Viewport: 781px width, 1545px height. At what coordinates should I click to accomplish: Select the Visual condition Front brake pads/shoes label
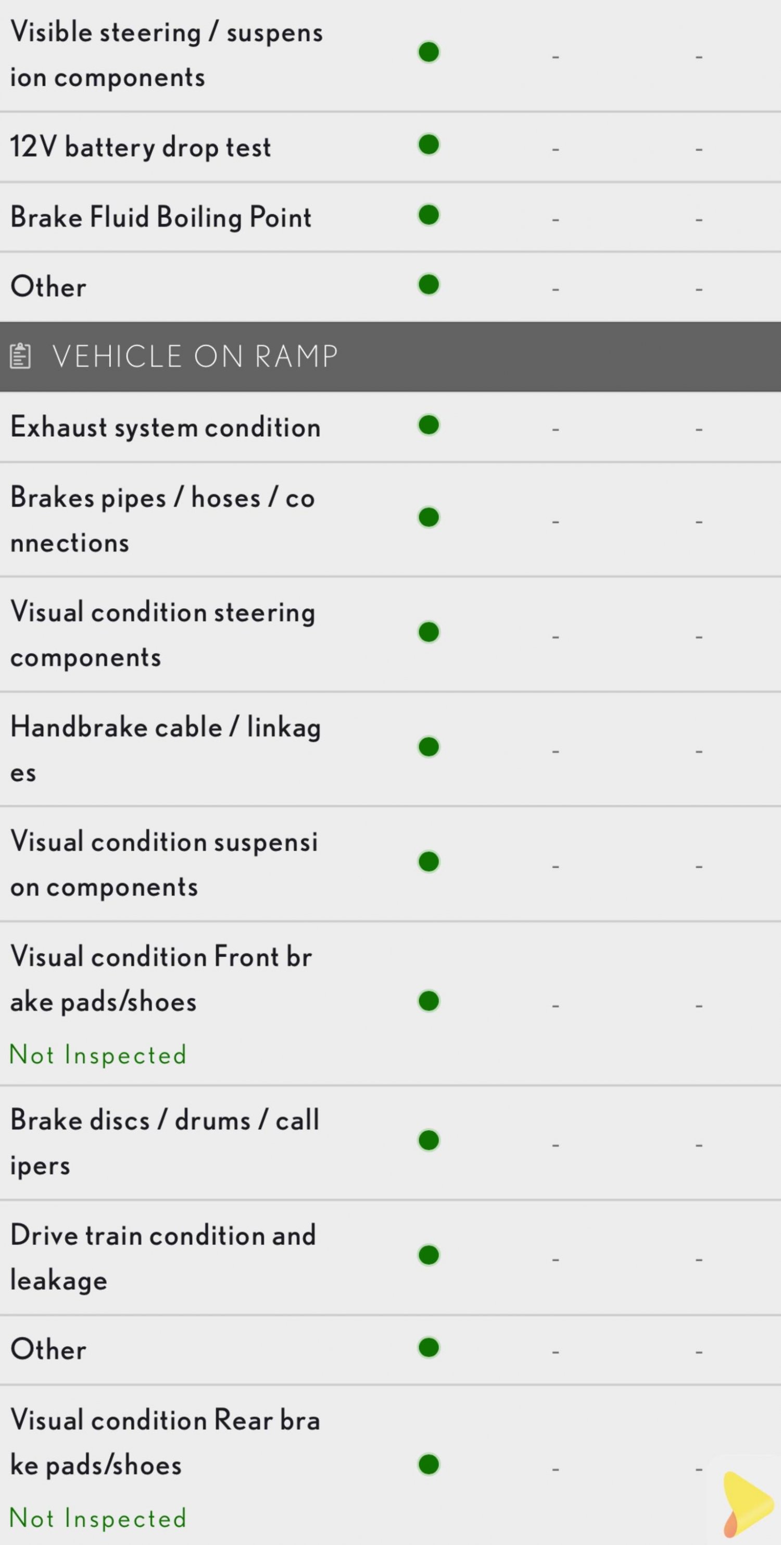(161, 979)
